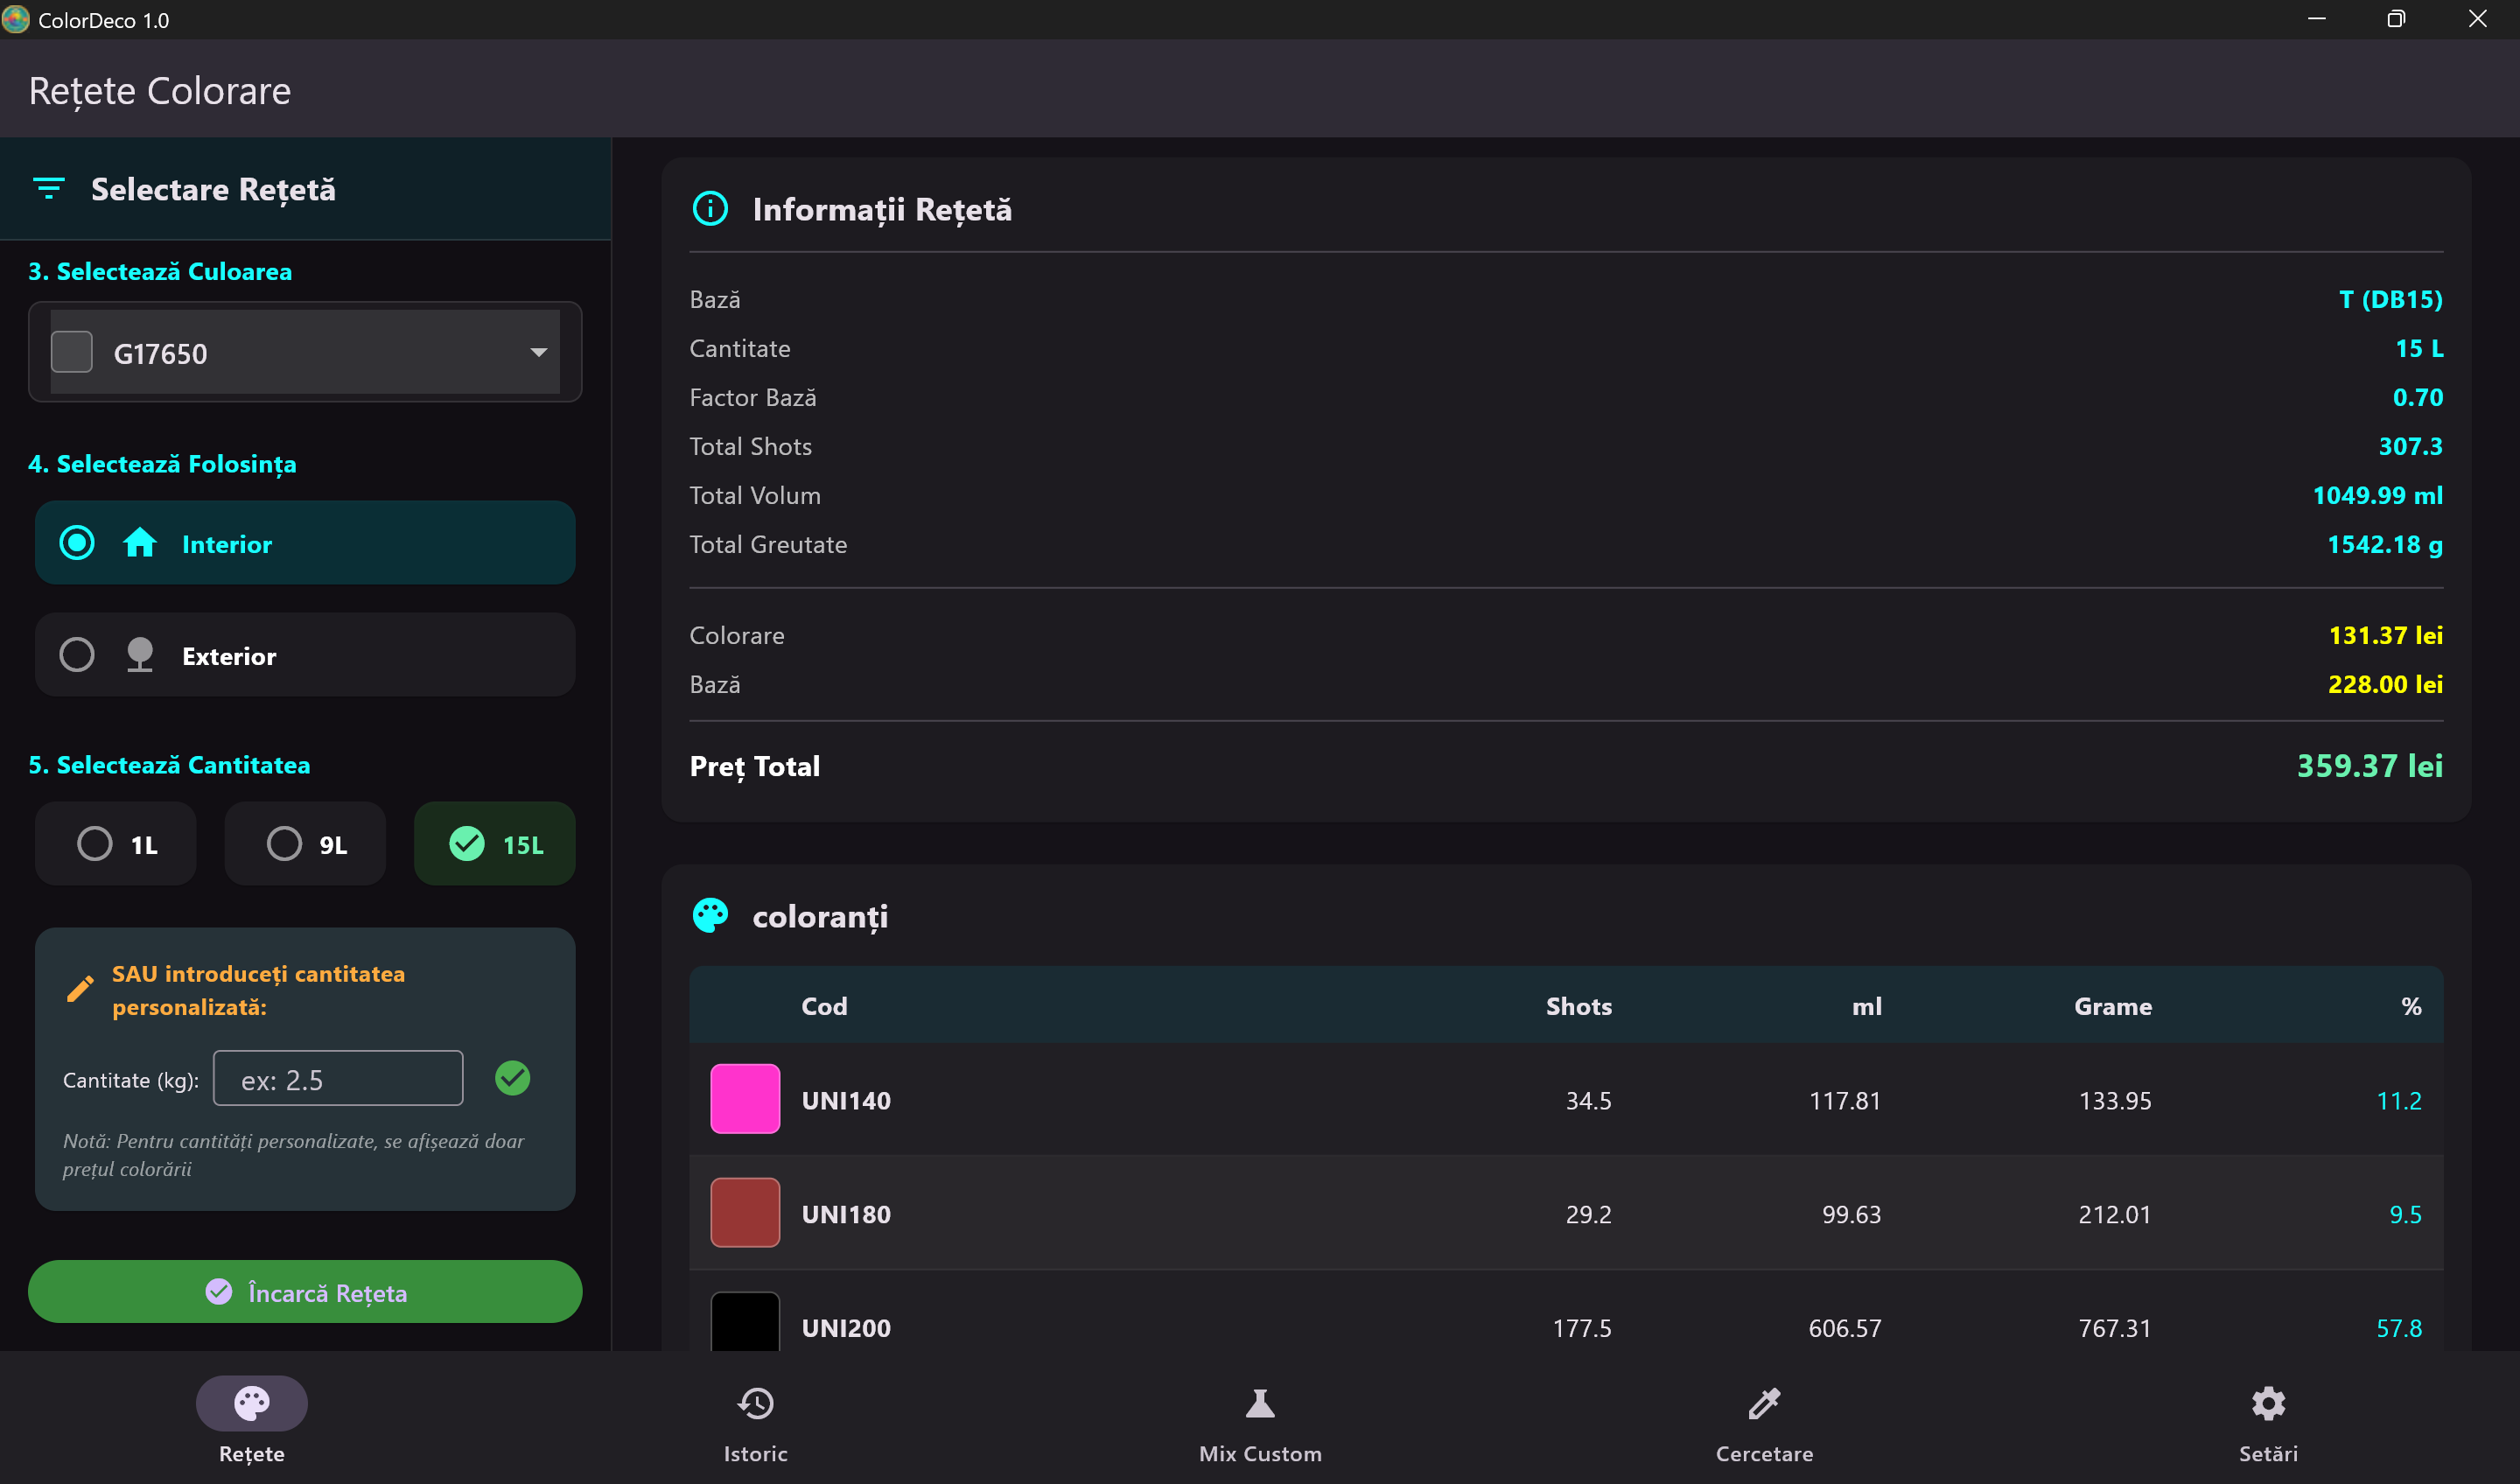Screen dimensions: 2520x1484
Task: Confirm custom quantity with green checkmark
Action: click(513, 1078)
